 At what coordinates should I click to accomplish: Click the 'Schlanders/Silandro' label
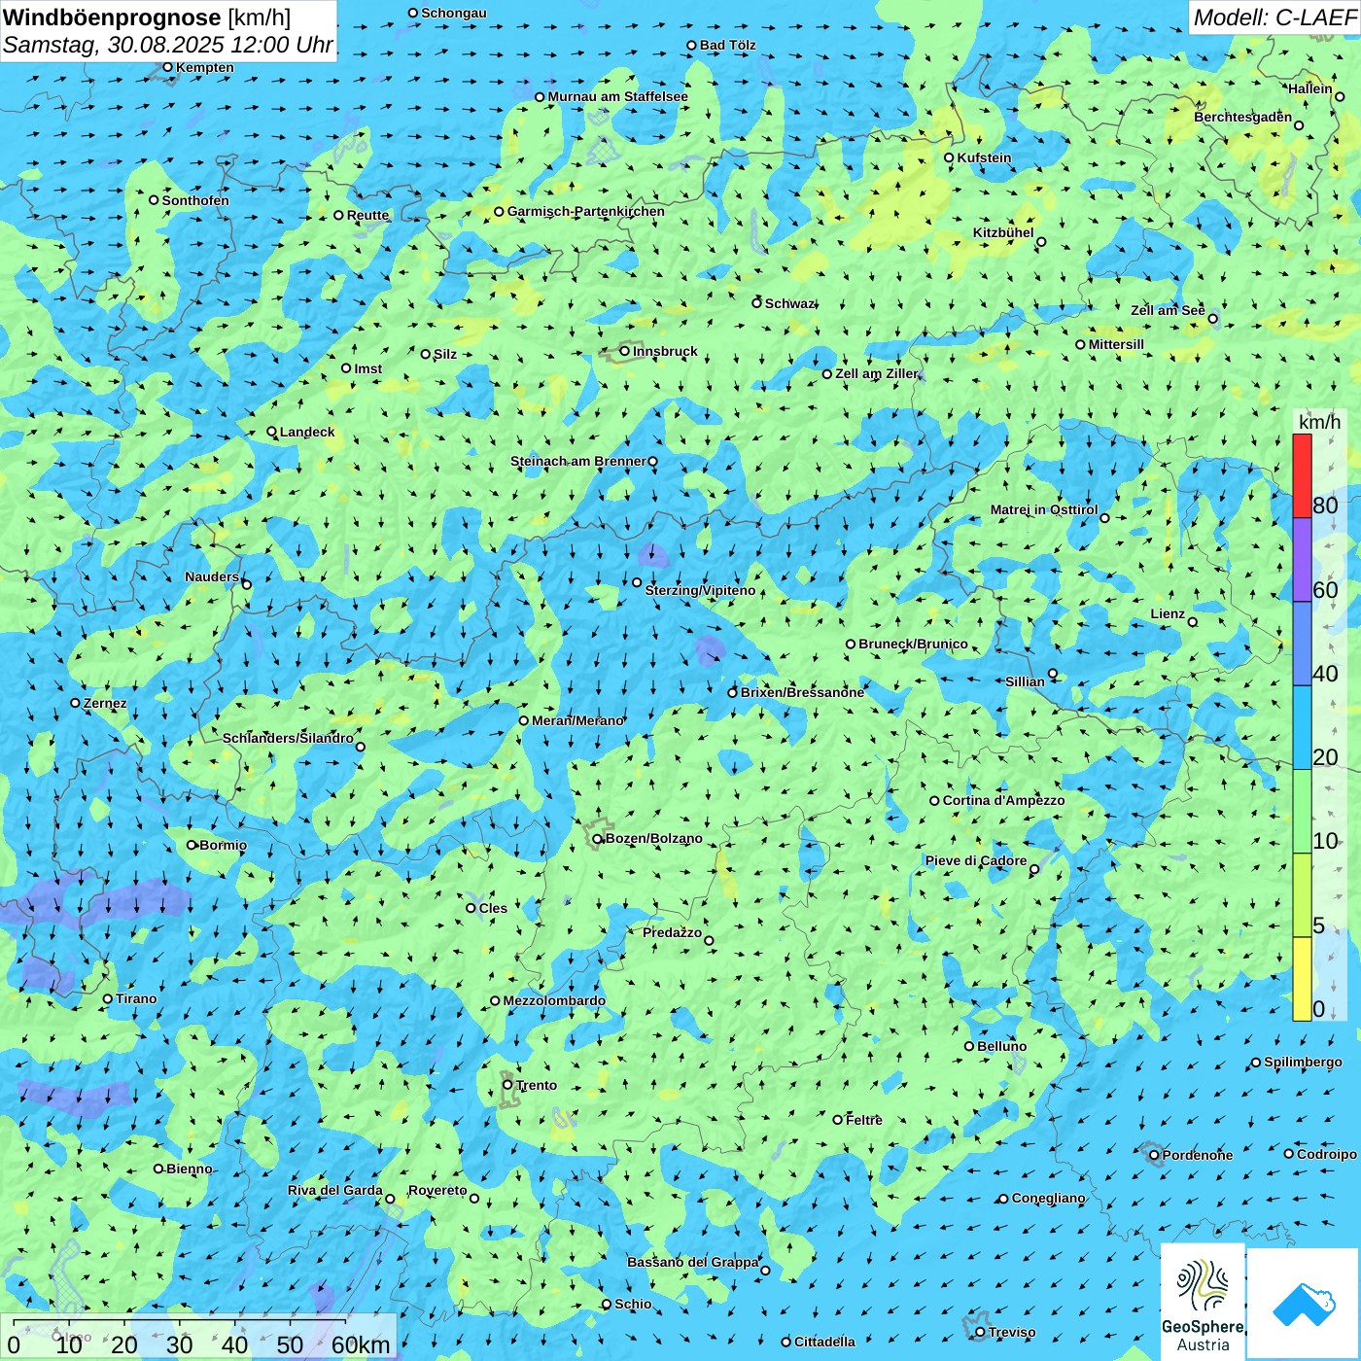[x=288, y=738]
